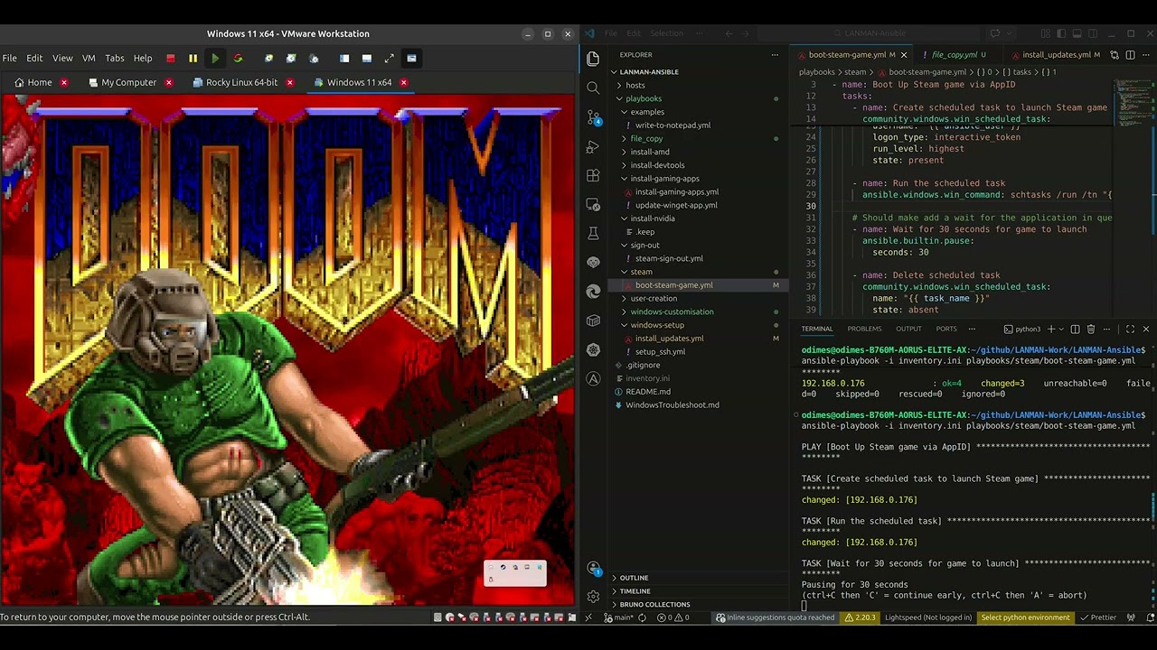
Task: Open terminal launch profile dropdown arrow
Action: coord(1059,329)
